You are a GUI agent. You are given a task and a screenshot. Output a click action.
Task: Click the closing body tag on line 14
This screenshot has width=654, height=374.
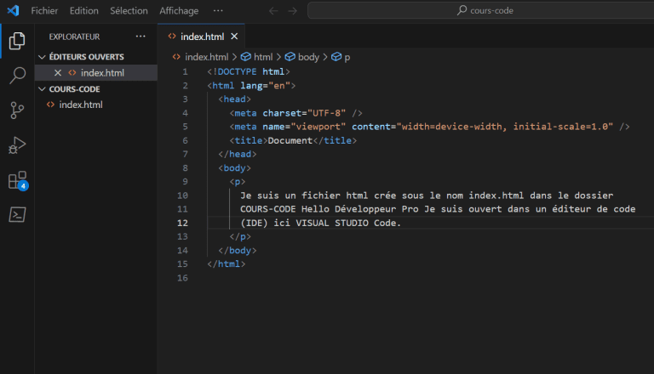(238, 251)
